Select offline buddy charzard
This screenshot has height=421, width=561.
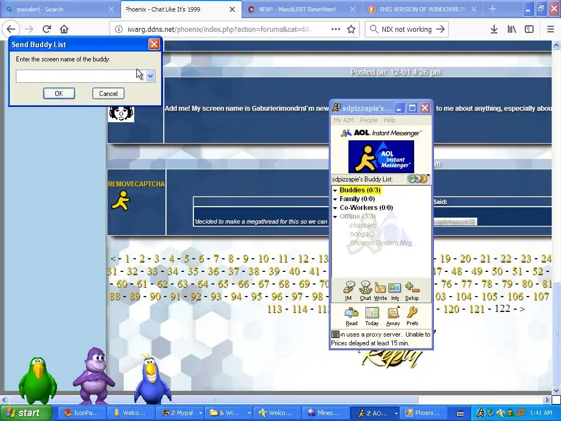[x=363, y=225]
